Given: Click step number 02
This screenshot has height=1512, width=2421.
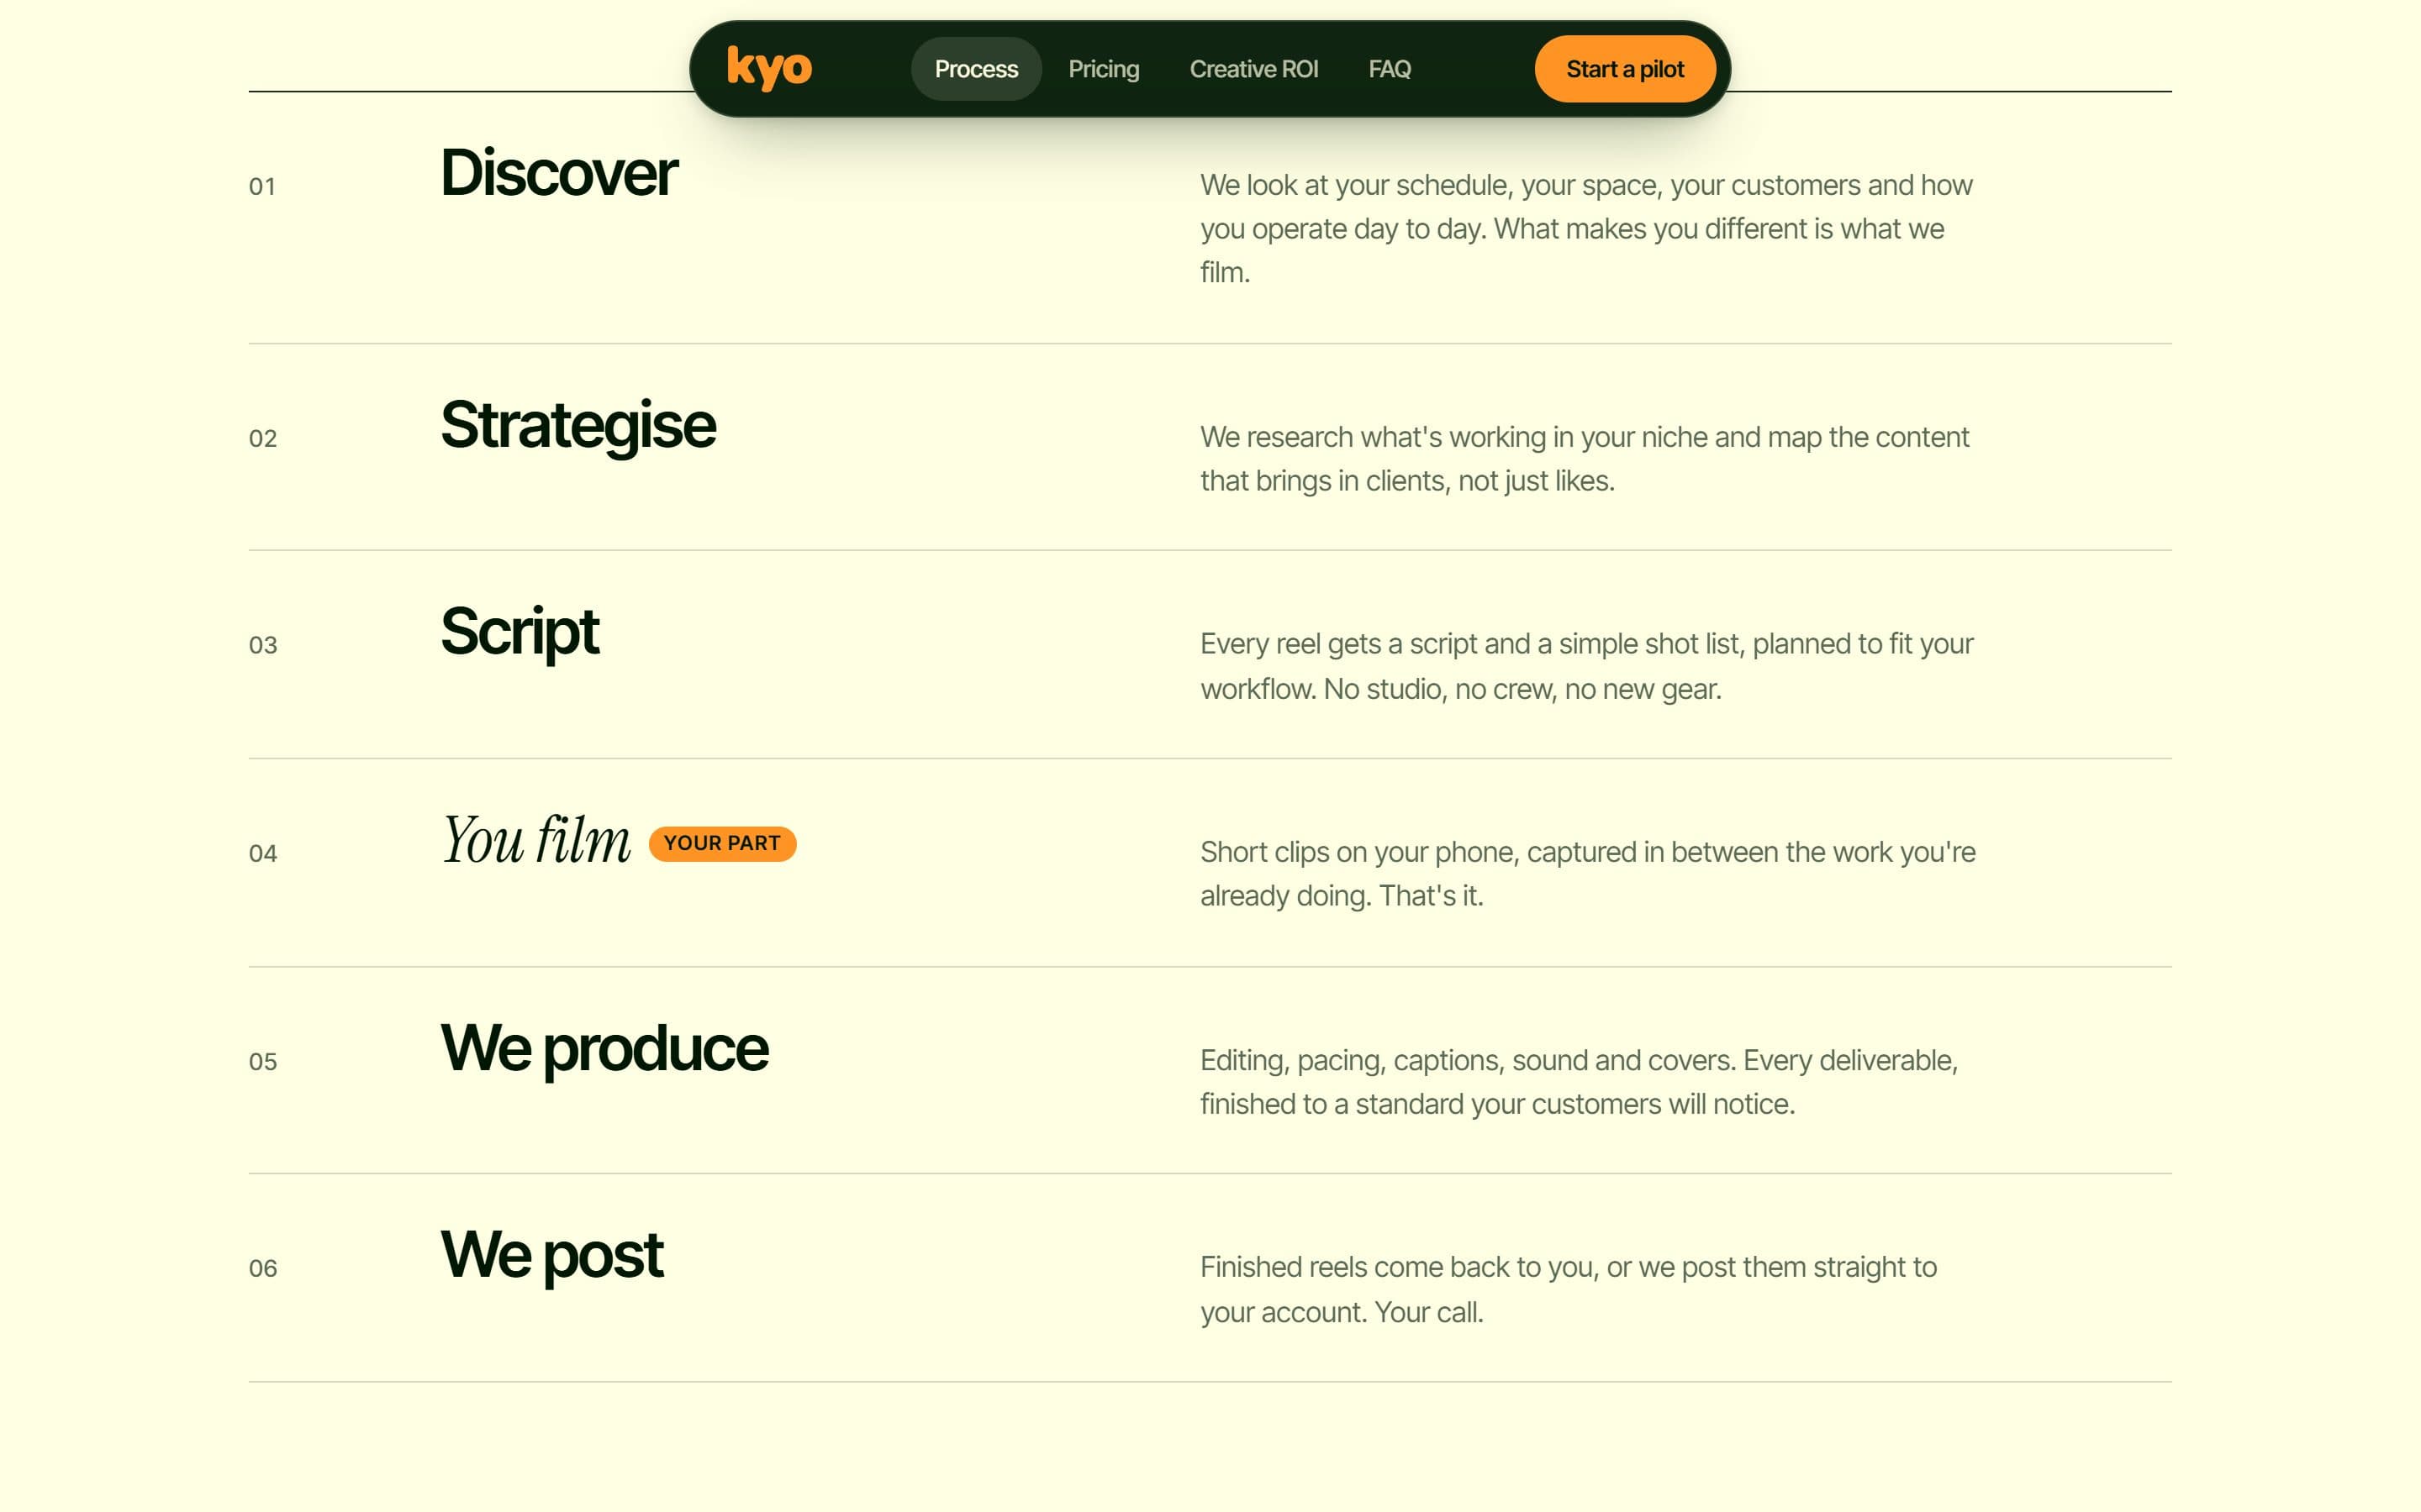Looking at the screenshot, I should coord(263,439).
